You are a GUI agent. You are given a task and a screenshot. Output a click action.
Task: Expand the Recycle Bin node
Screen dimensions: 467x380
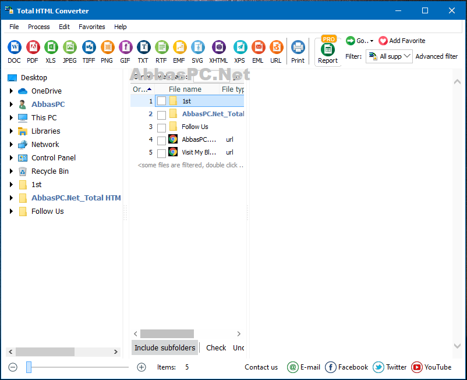pos(11,171)
